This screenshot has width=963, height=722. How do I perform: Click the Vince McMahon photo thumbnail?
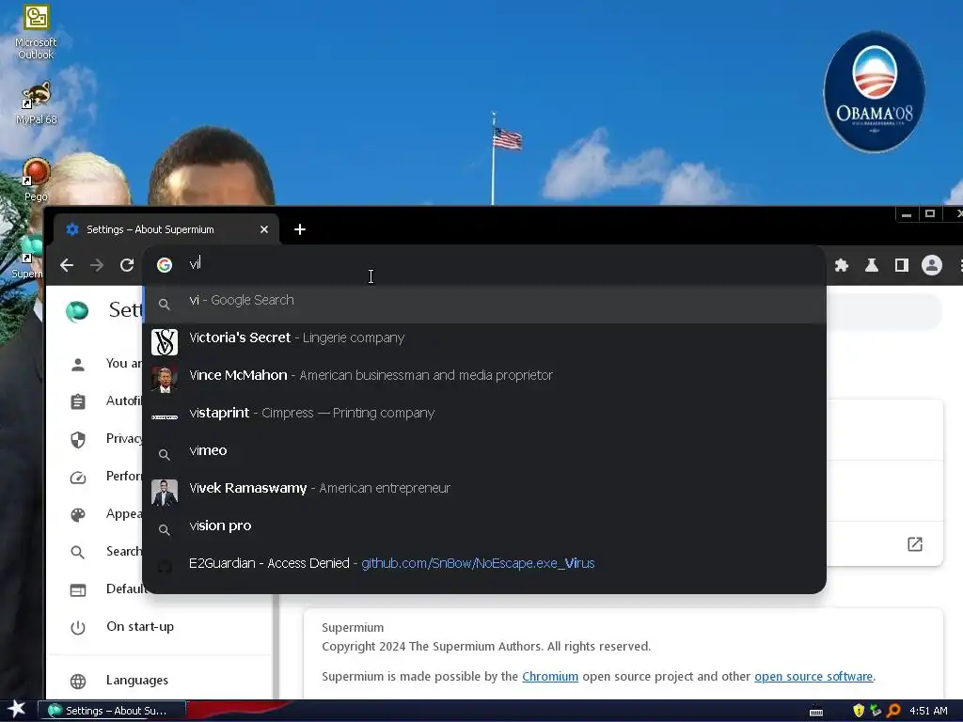[165, 380]
